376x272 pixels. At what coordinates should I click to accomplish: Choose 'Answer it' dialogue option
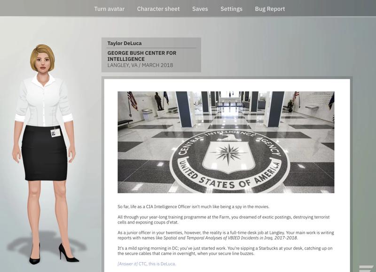(147, 264)
